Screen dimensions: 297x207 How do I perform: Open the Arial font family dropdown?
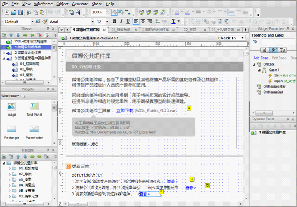(x=93, y=22)
